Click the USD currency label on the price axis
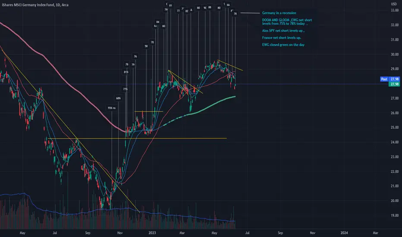The height and width of the screenshot is (237, 402). click(x=394, y=4)
